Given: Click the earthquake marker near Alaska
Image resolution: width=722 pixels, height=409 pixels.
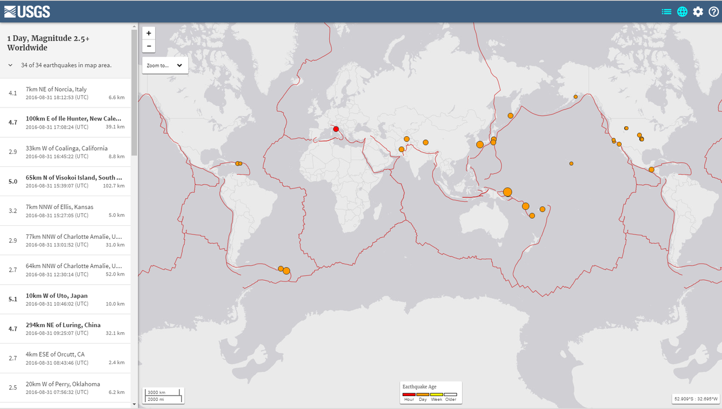Looking at the screenshot, I should [576, 97].
